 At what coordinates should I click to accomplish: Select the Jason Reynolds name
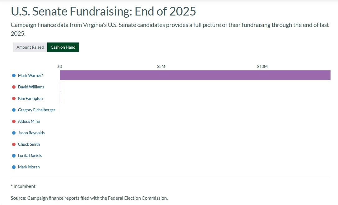31,133
